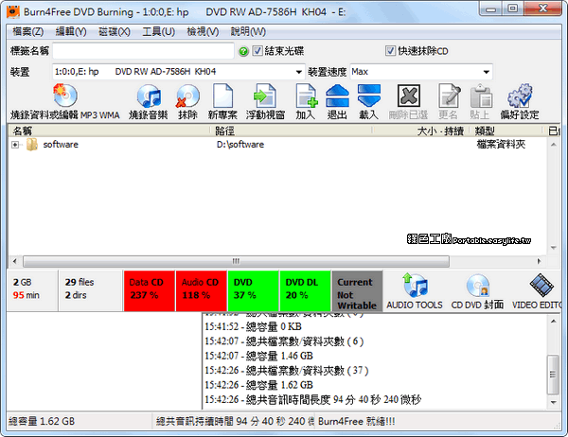Select the software row in file list

pyautogui.click(x=277, y=145)
